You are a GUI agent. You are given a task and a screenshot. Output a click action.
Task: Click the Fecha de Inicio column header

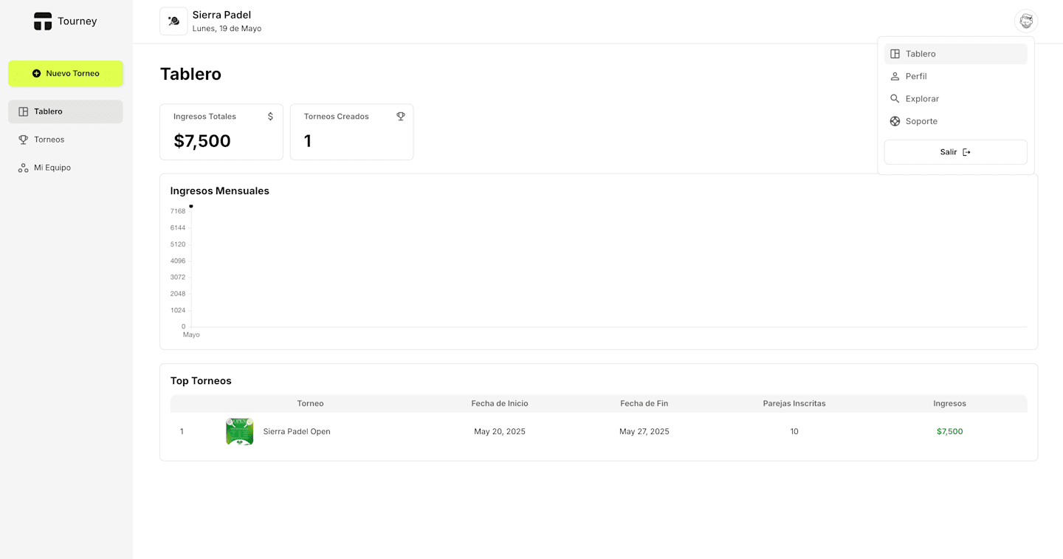tap(500, 404)
